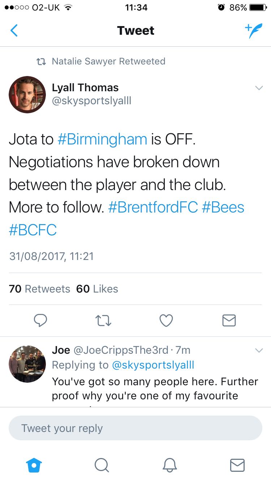Compose a new tweet with feather icon

click(253, 31)
